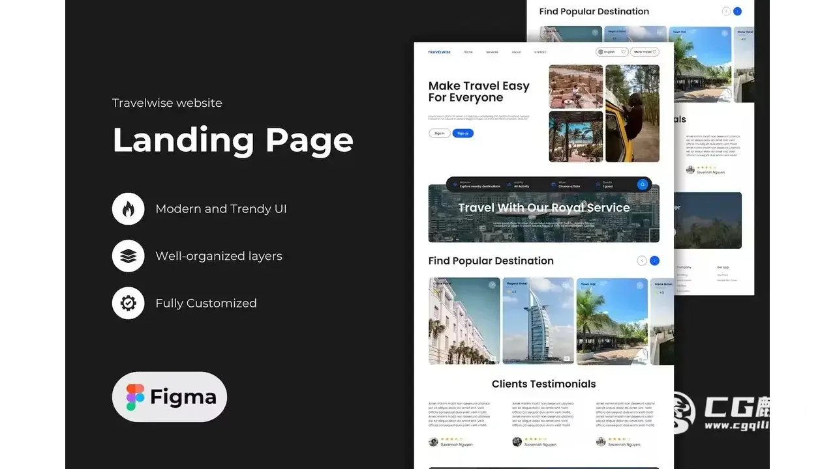Open the Town Hot destination card on the front page
The width and height of the screenshot is (835, 469).
click(612, 321)
